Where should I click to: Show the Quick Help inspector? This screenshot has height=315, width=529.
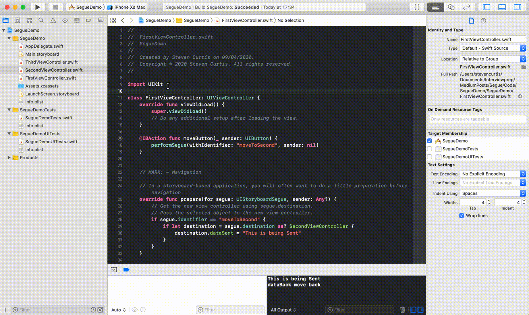tap(483, 21)
